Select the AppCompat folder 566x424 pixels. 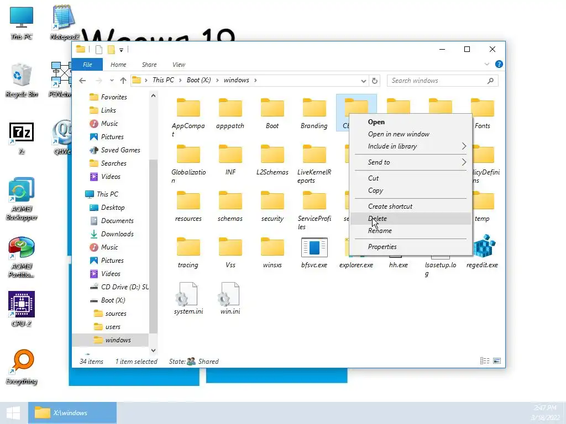(x=188, y=118)
